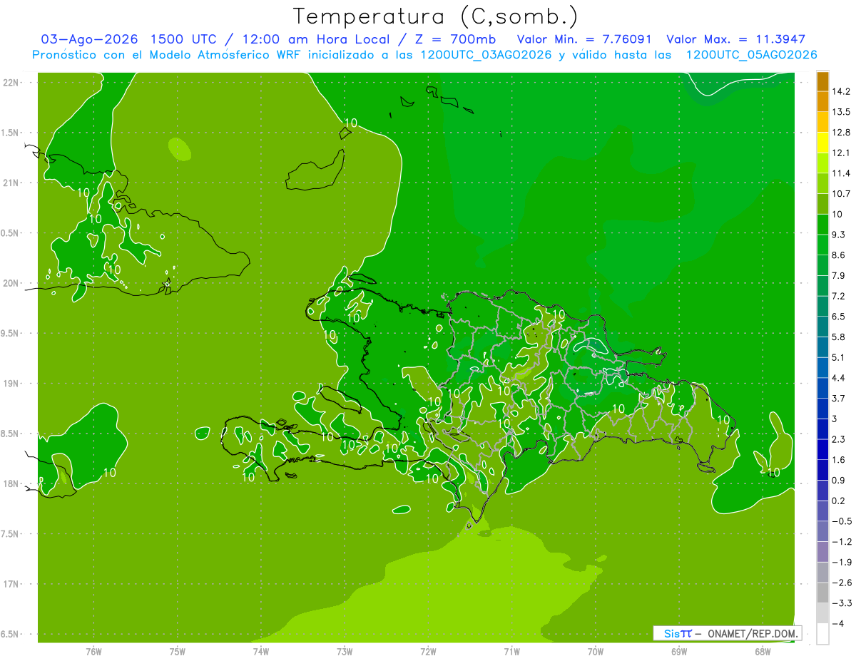856x661 pixels.
Task: Click the '71W' longitude axis label
Action: (x=511, y=652)
